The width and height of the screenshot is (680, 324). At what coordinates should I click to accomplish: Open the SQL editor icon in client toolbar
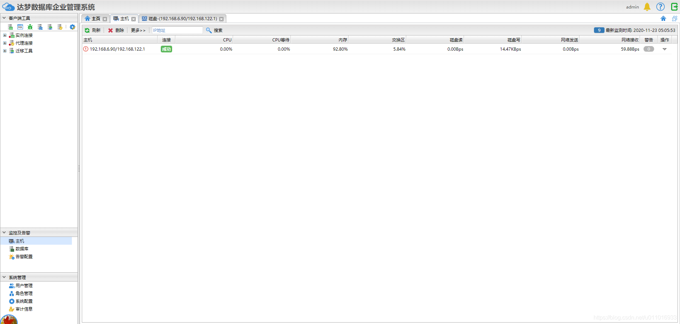(20, 27)
